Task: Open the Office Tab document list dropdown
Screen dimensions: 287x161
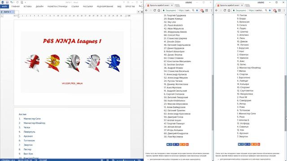Action: tap(139, 12)
